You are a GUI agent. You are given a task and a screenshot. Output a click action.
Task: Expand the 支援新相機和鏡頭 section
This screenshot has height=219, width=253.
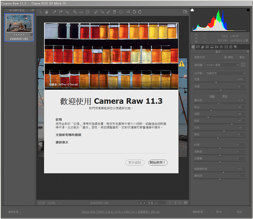[68, 135]
